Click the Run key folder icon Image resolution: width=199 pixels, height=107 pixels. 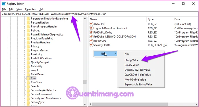28,78
